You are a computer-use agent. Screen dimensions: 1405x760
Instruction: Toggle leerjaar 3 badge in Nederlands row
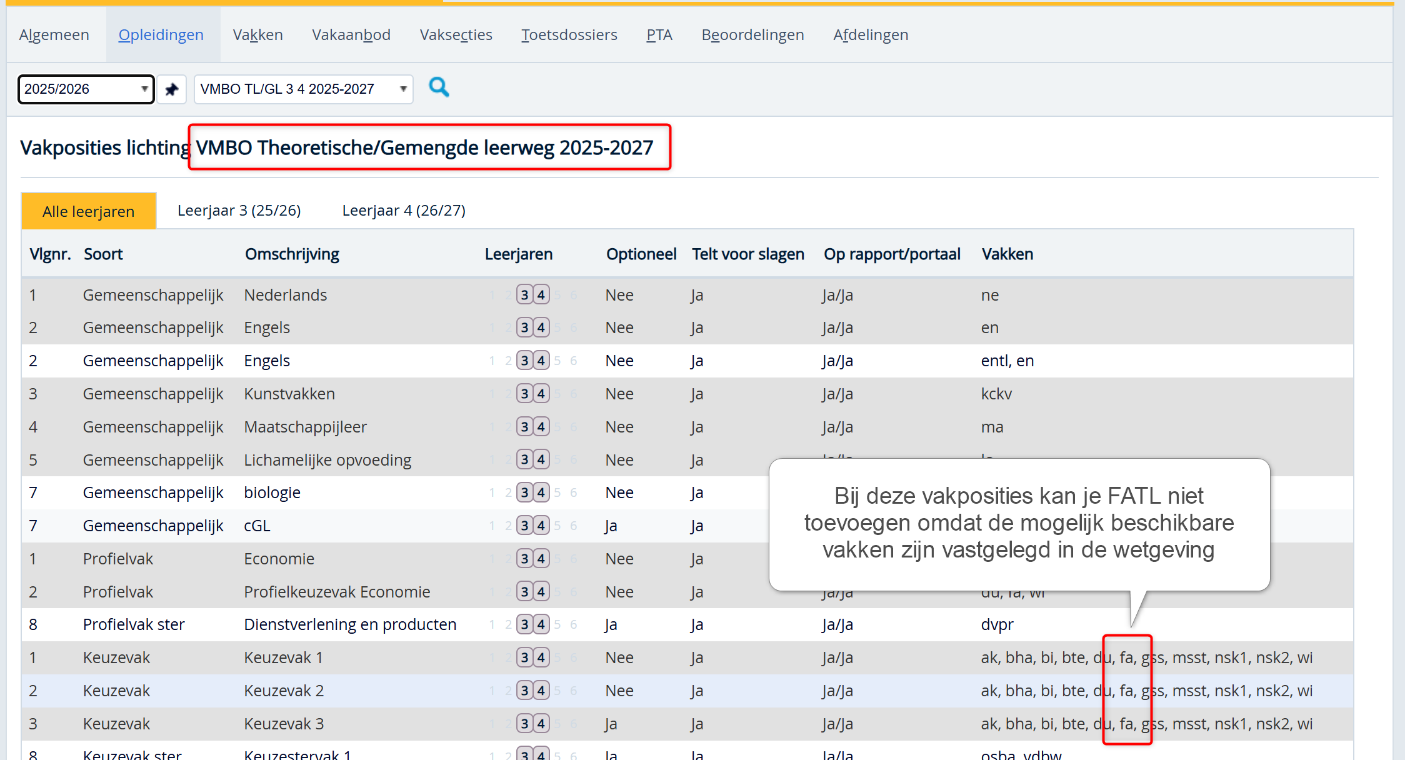coord(525,295)
